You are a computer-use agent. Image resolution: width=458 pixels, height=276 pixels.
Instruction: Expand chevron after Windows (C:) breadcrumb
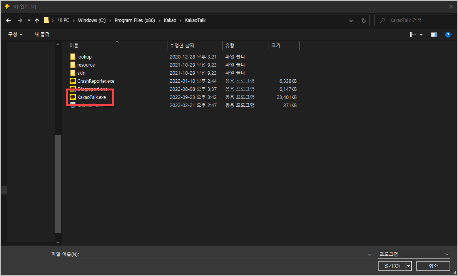pos(110,20)
